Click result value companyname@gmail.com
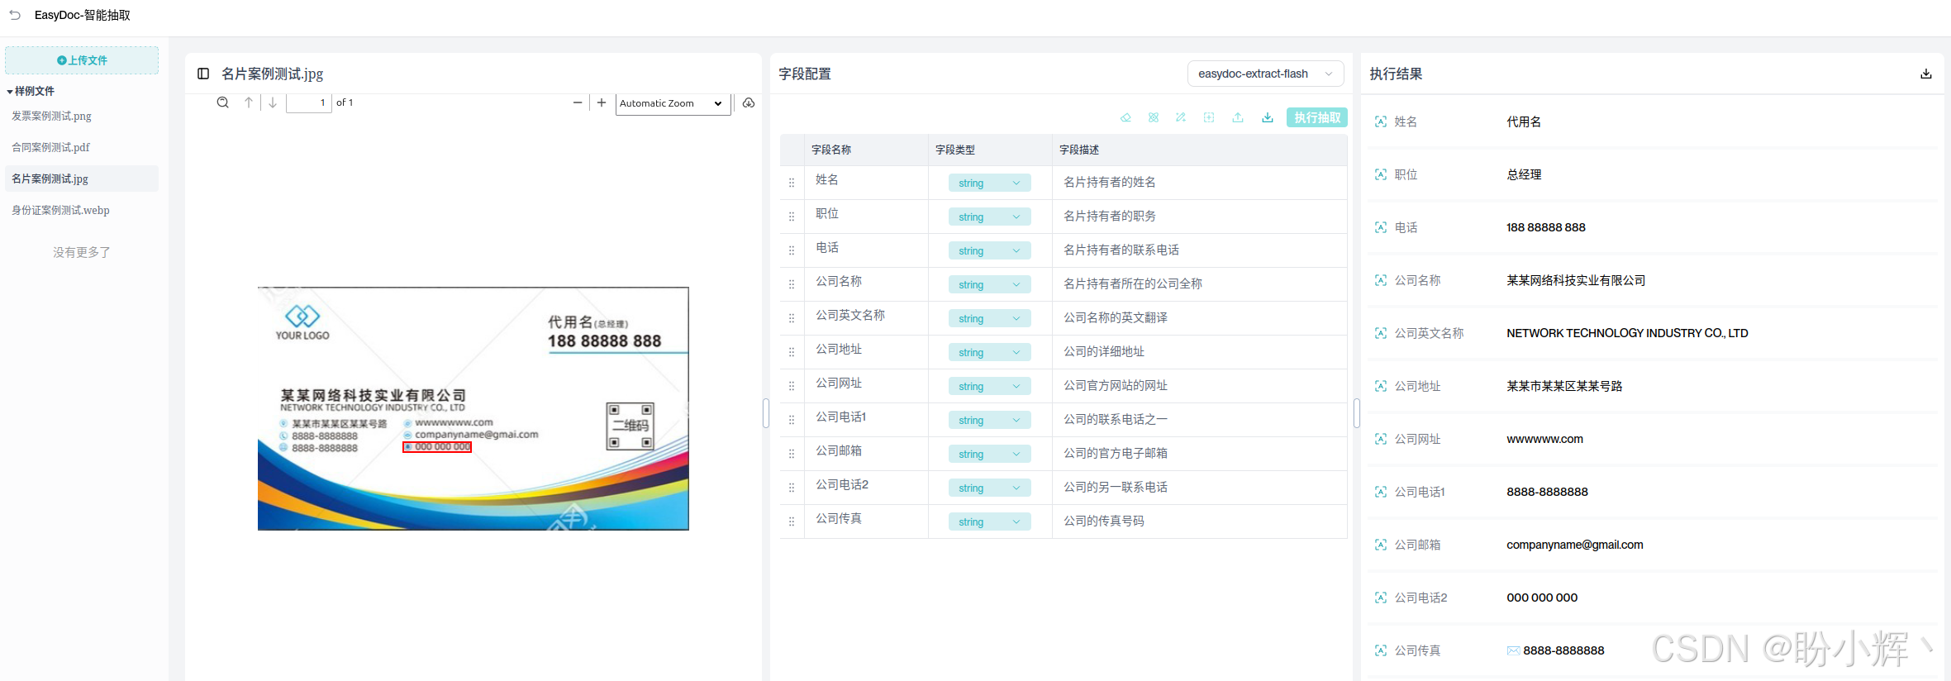Viewport: 1951px width, 681px height. (x=1575, y=545)
